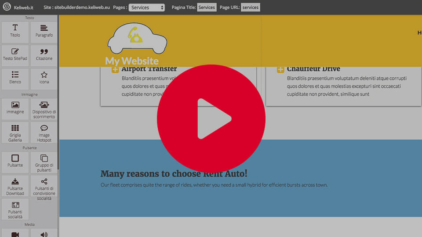Viewport: 422px width, 237px height.
Task: Open the Pages dropdown showing Services
Action: [x=146, y=7]
